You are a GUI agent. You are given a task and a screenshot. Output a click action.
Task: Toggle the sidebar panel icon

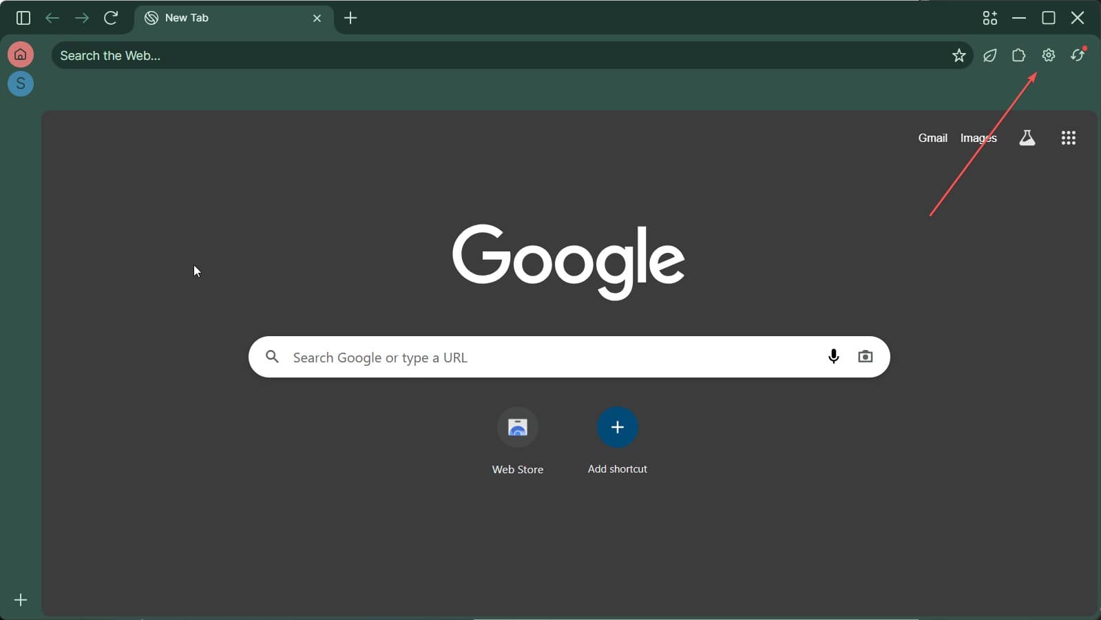23,18
